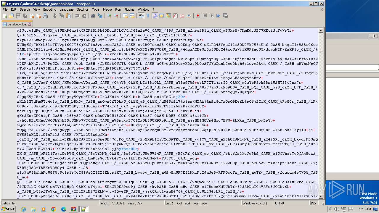
Task: Click scrollbar up arrow in editor
Action: click(321, 30)
